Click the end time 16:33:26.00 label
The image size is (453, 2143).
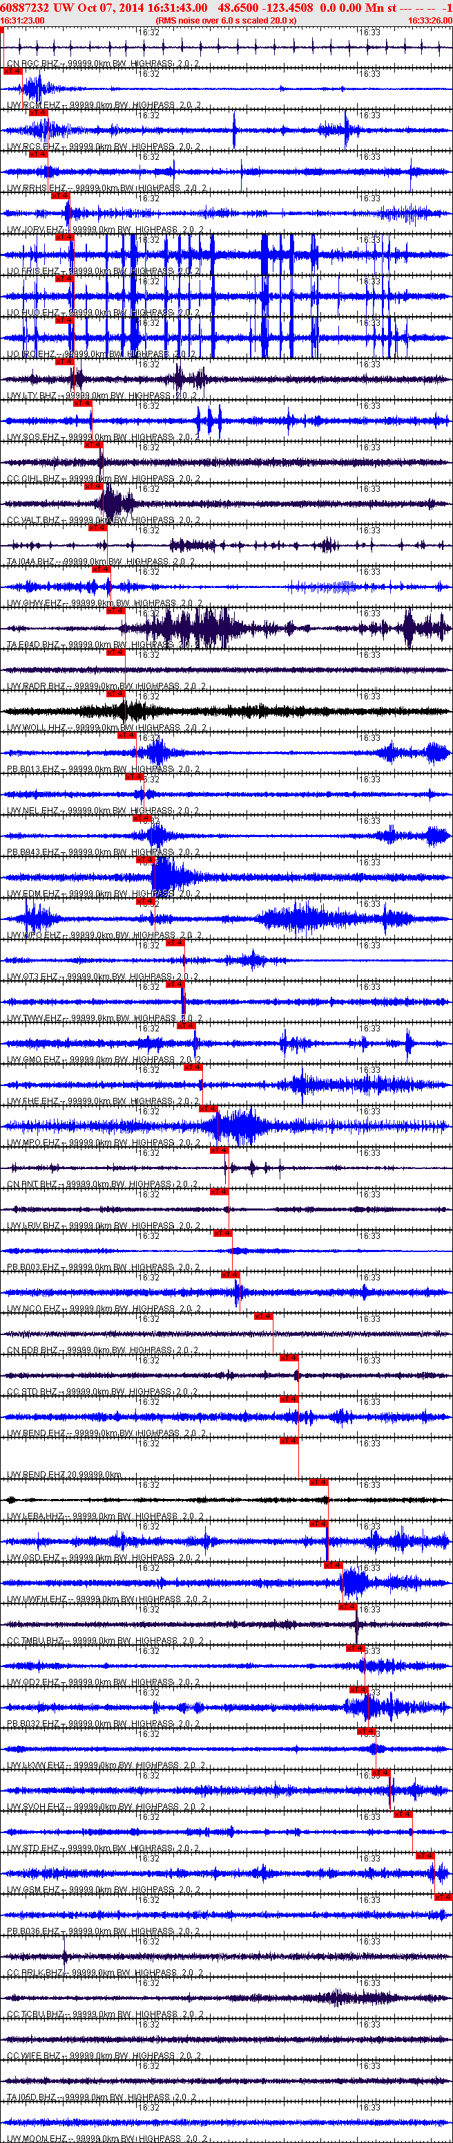tap(429, 20)
